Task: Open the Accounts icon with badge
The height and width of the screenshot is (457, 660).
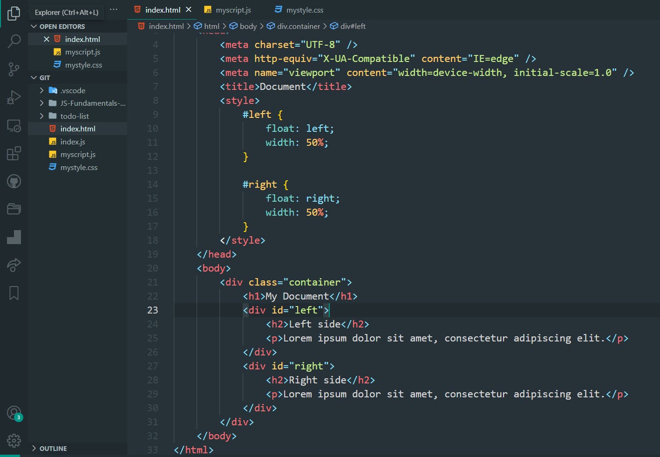Action: click(x=14, y=413)
